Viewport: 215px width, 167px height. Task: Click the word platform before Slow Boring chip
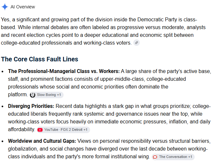[x=18, y=95]
